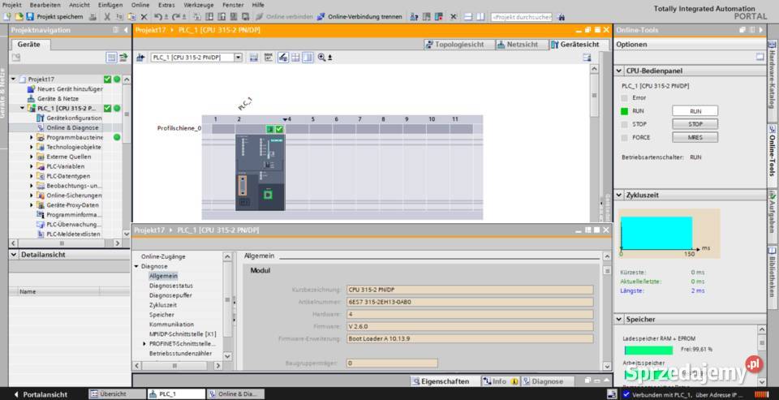Open the Geräte tab in Projektnavigation
The height and width of the screenshot is (400, 779).
(x=29, y=45)
